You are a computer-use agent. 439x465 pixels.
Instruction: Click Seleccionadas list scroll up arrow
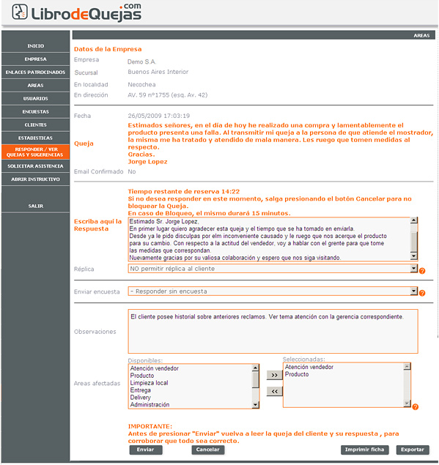coord(407,367)
